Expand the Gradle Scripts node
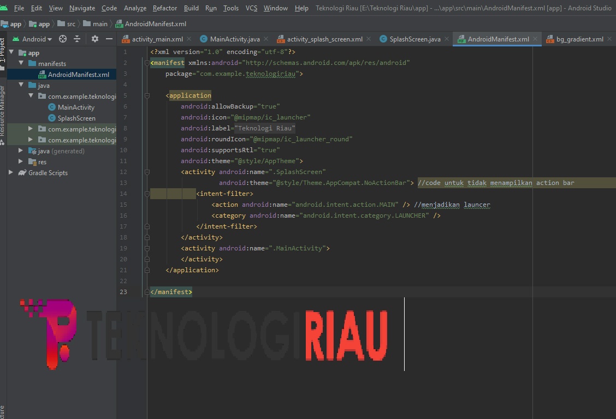This screenshot has width=616, height=419. tap(10, 173)
